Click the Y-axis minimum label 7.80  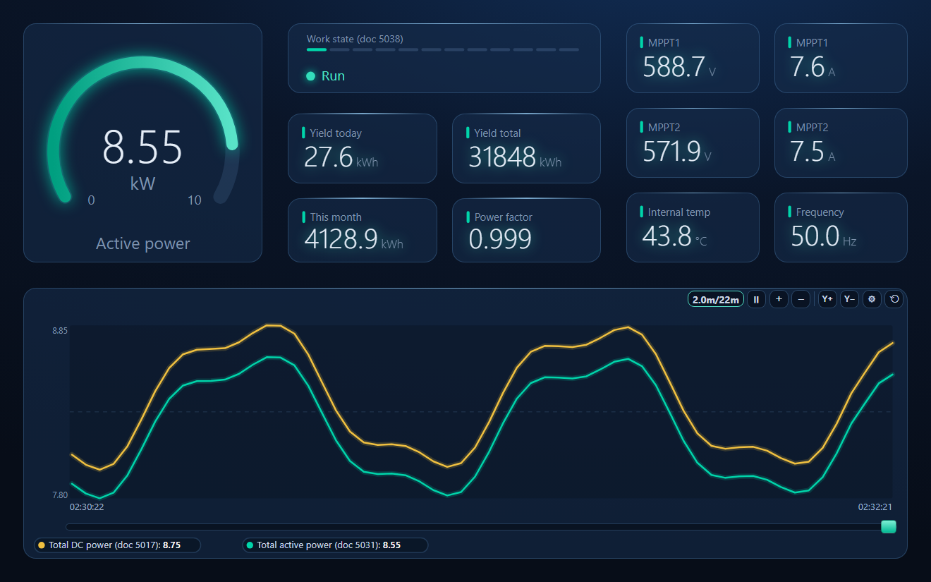pyautogui.click(x=60, y=495)
